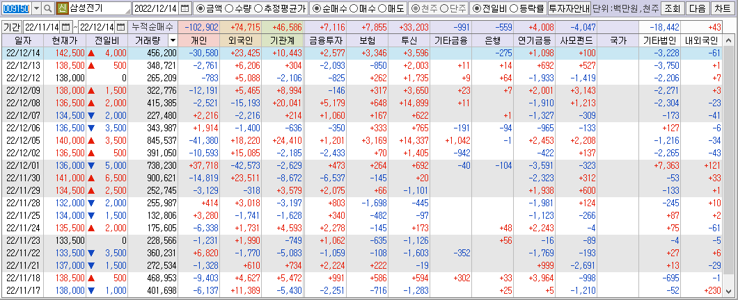Click the 은행 column header

tap(493, 41)
